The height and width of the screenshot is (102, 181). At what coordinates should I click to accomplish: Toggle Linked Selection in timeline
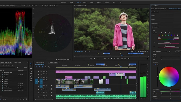[x=43, y=67]
